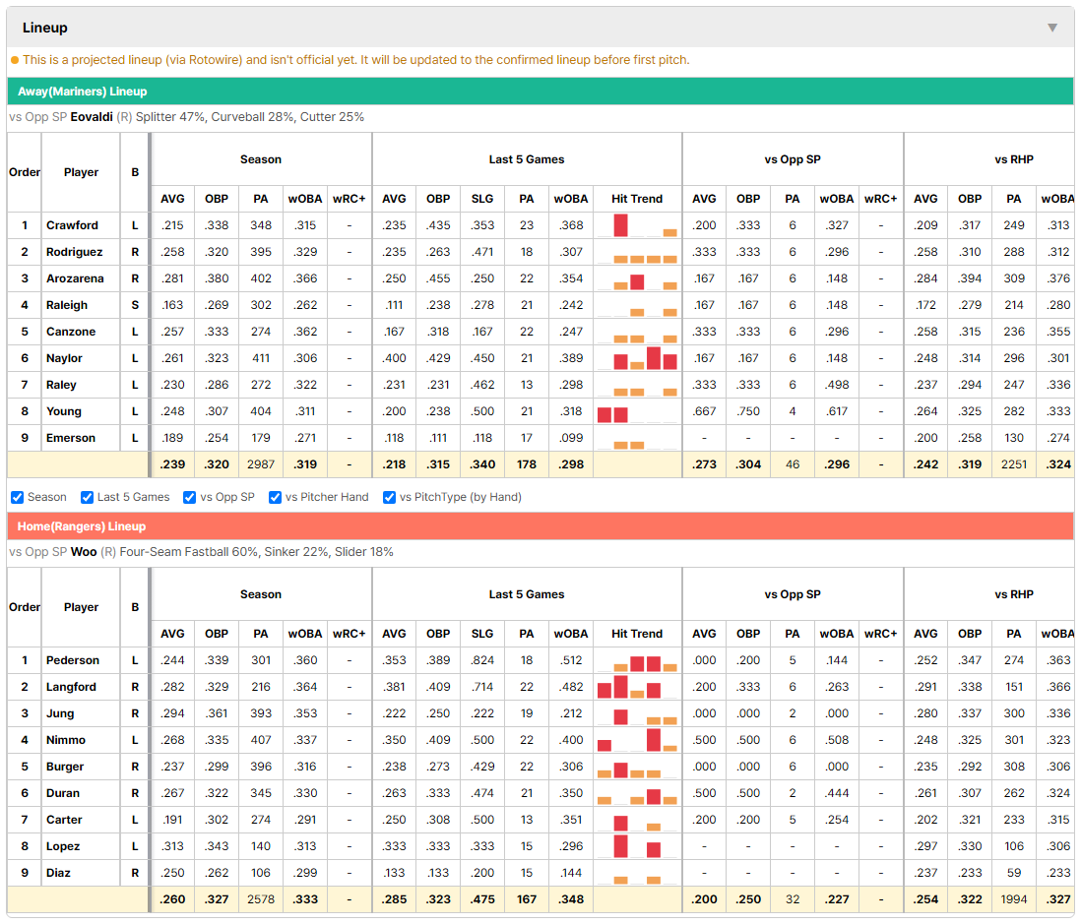Click Langford's Hit Trend bar chart

tap(637, 687)
